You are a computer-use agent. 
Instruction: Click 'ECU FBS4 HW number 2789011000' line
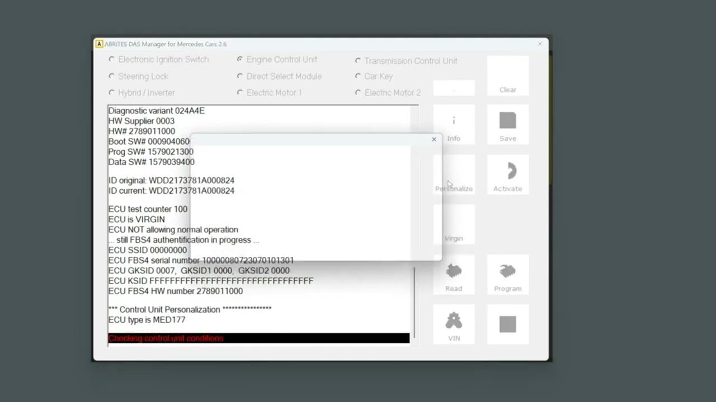(175, 291)
